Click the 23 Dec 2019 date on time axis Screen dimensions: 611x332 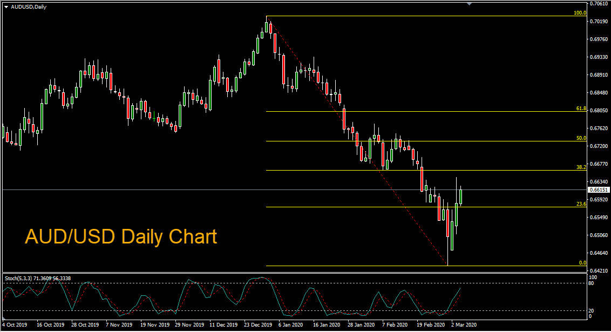pos(258,324)
